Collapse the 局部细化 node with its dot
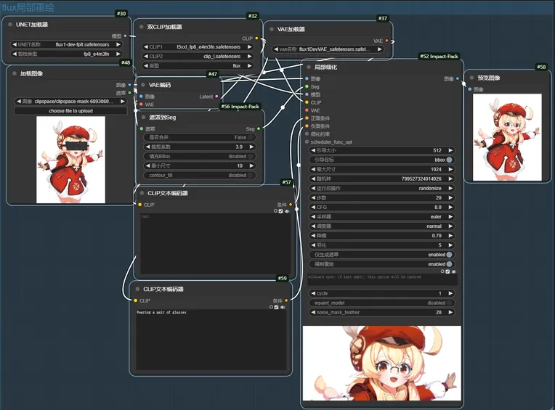This screenshot has width=555, height=410. [x=308, y=67]
